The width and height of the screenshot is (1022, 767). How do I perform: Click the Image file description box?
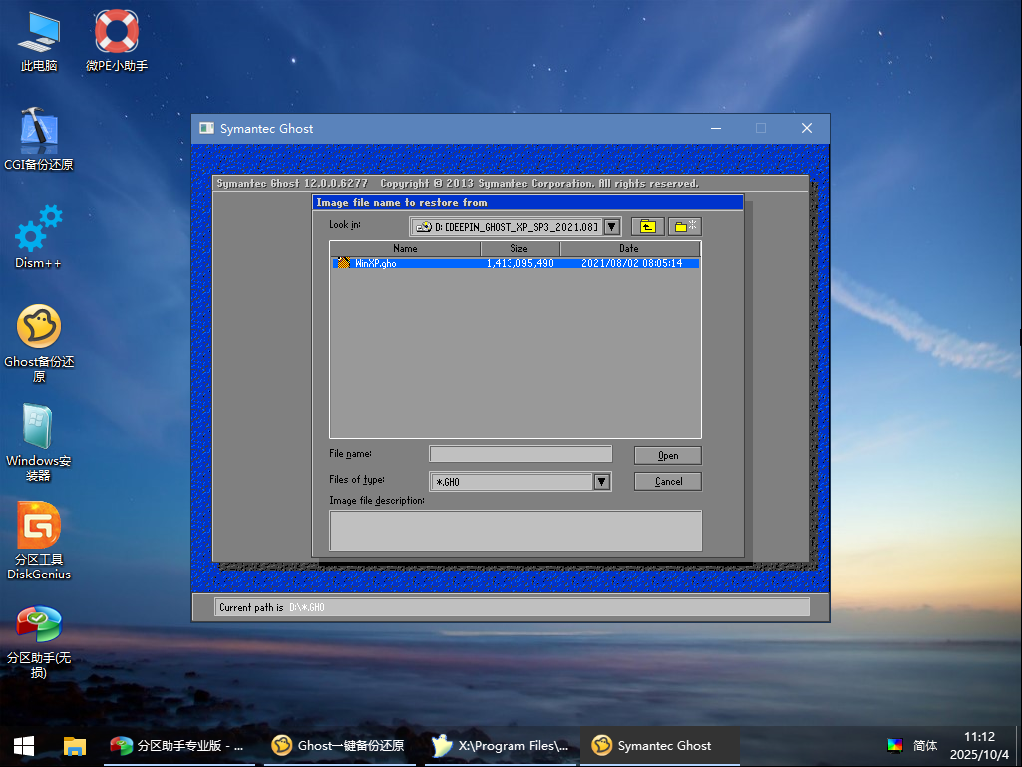coord(515,531)
